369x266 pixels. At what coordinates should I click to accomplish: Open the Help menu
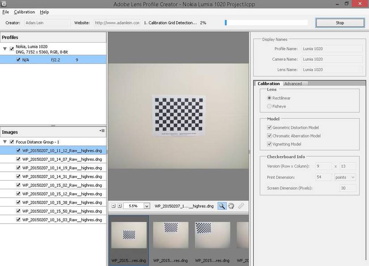[44, 12]
